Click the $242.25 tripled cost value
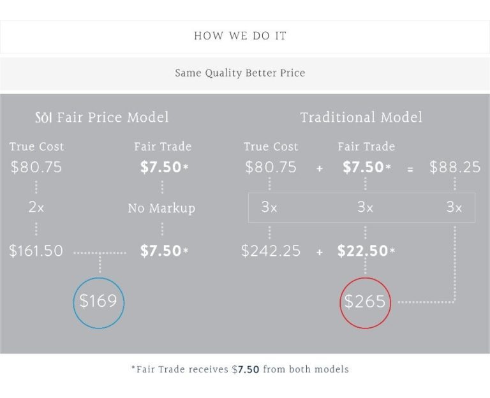The height and width of the screenshot is (398, 490). (271, 251)
